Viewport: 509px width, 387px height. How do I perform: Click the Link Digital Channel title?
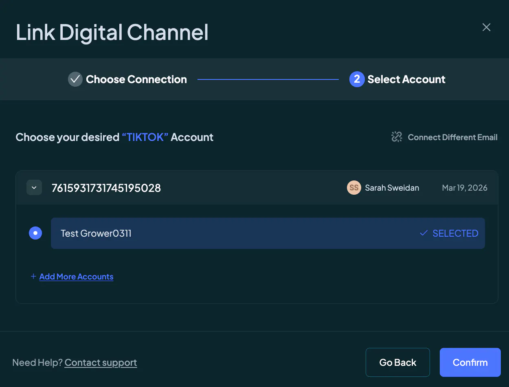pos(112,32)
